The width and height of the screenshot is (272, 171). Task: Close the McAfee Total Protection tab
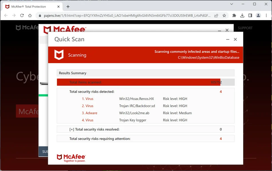coord(58,7)
